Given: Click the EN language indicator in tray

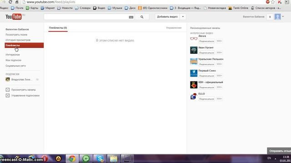Looking at the screenshot, I should pyautogui.click(x=269, y=158).
